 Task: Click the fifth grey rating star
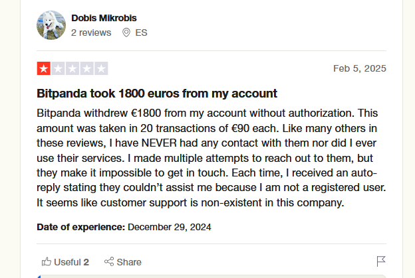coord(101,68)
